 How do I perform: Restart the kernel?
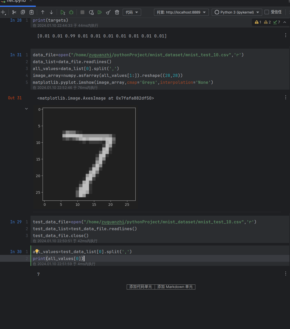[x=91, y=12]
